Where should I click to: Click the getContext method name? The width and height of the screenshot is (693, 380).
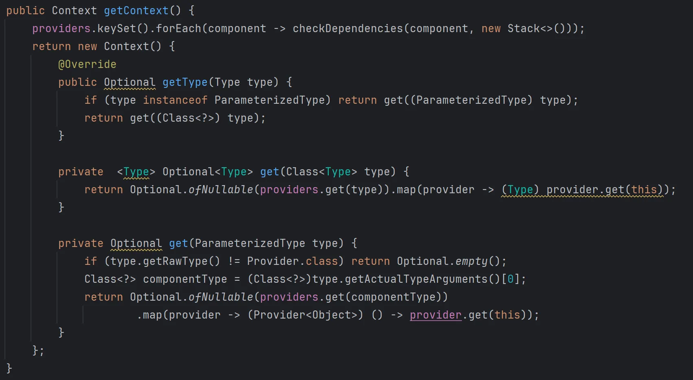pos(136,11)
